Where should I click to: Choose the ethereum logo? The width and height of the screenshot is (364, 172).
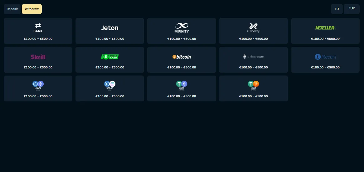pos(253,57)
